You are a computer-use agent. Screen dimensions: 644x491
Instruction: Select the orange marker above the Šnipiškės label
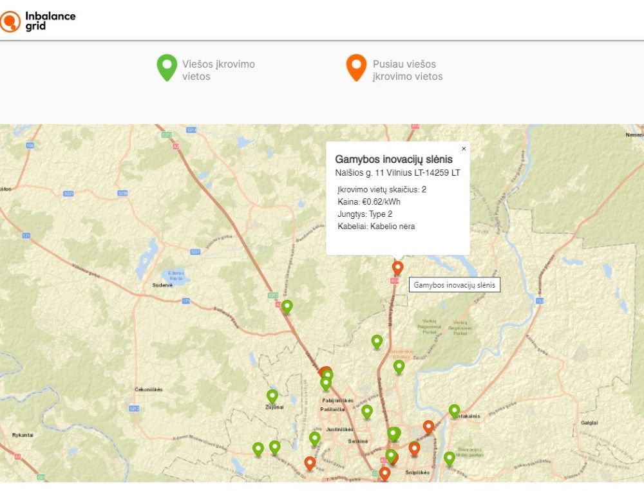tap(414, 448)
